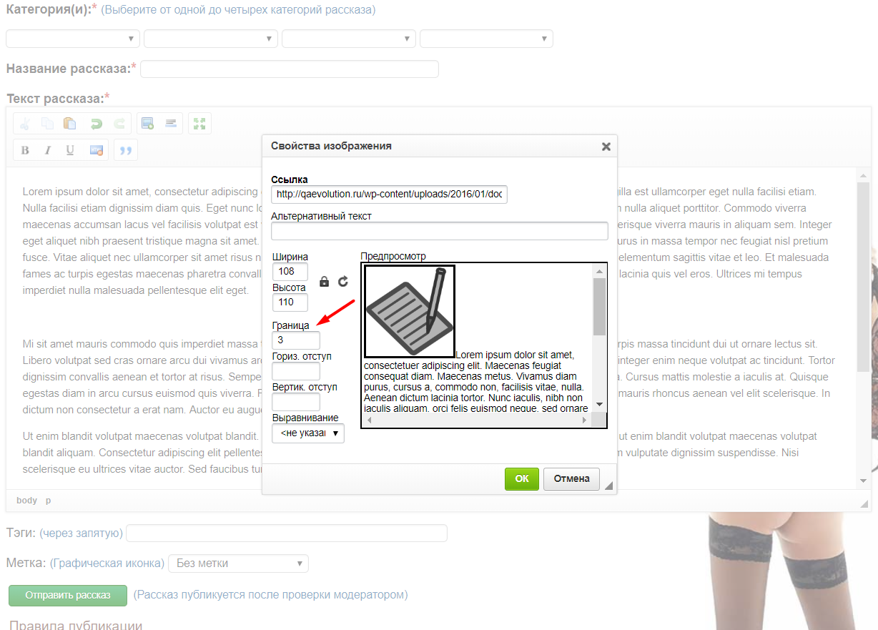Insert horizontal line via toolbar icon
The image size is (878, 630).
171,124
